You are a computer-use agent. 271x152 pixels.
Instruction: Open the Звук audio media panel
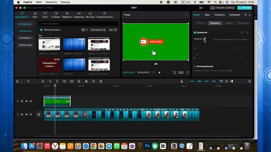click(x=35, y=15)
